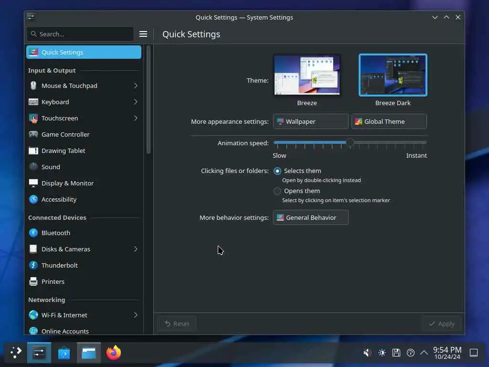The image size is (489, 367).
Task: Click the Touchscreen hand icon
Action: point(33,118)
